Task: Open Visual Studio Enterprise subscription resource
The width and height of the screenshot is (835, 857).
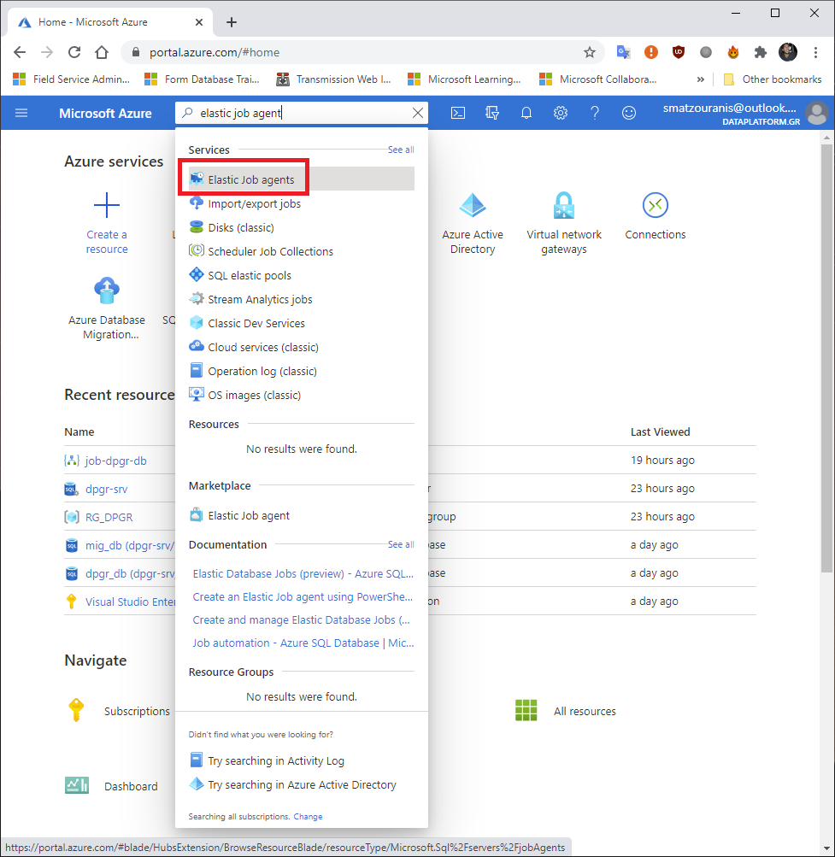Action: pos(130,602)
